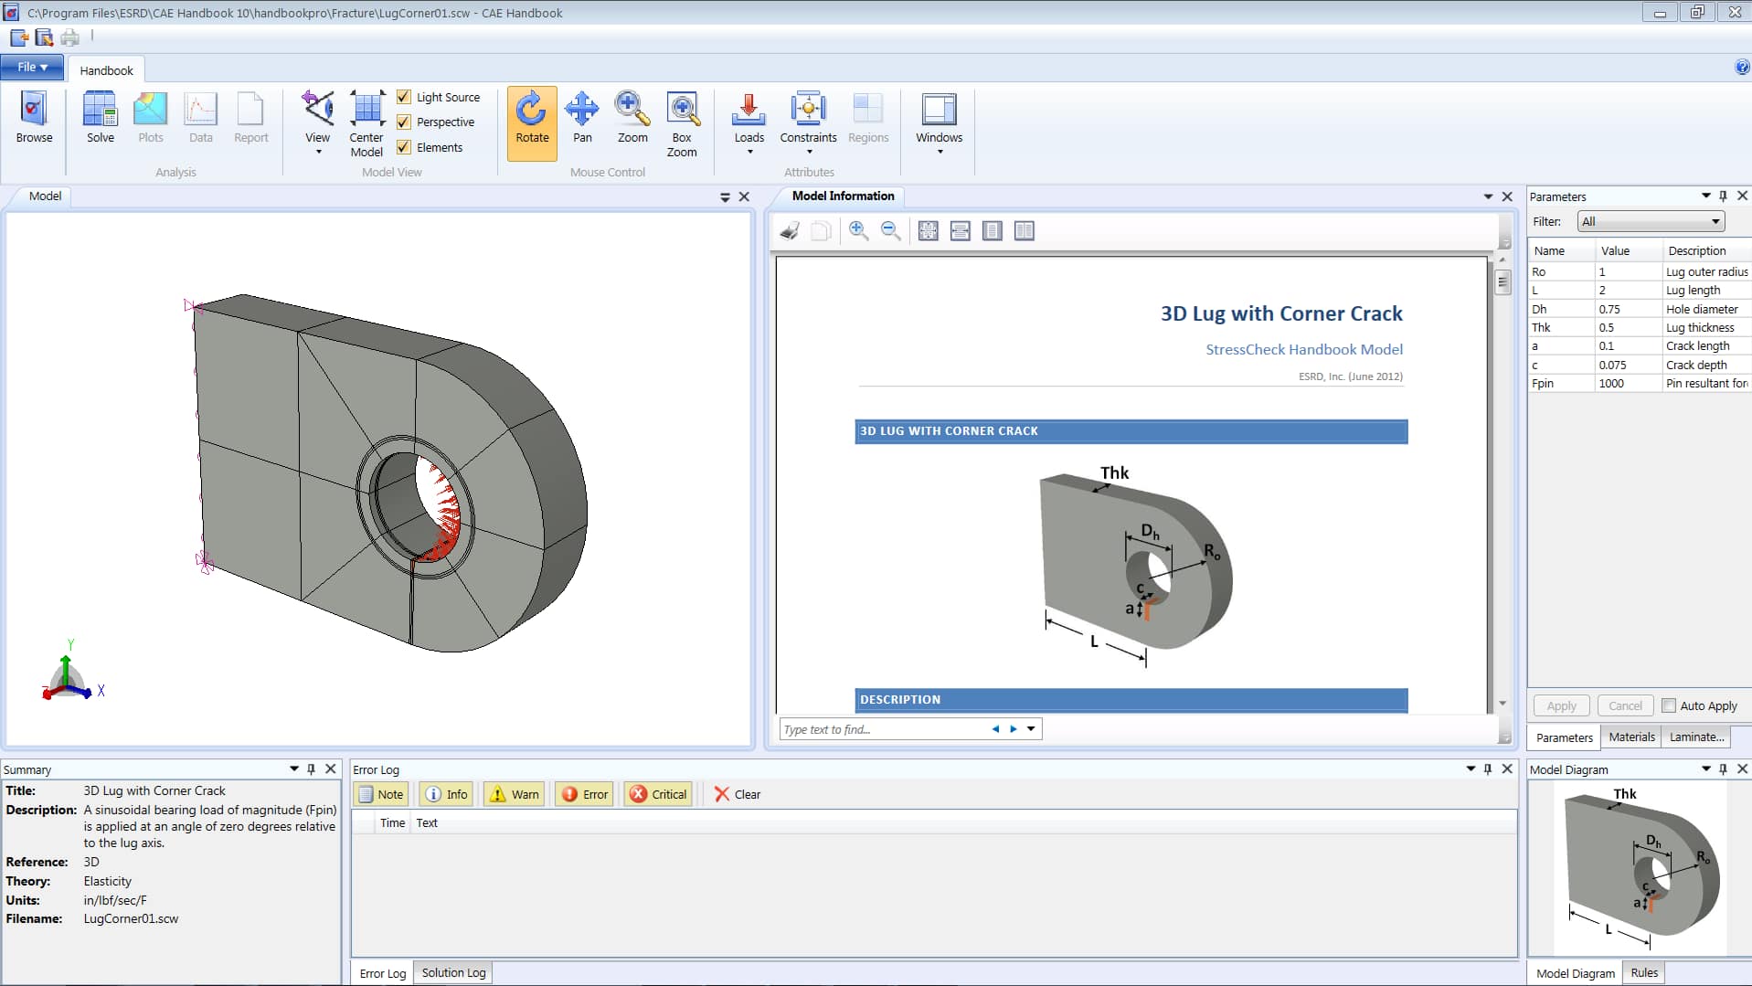Click the Solve analysis icon
Image resolution: width=1752 pixels, height=986 pixels.
(100, 118)
